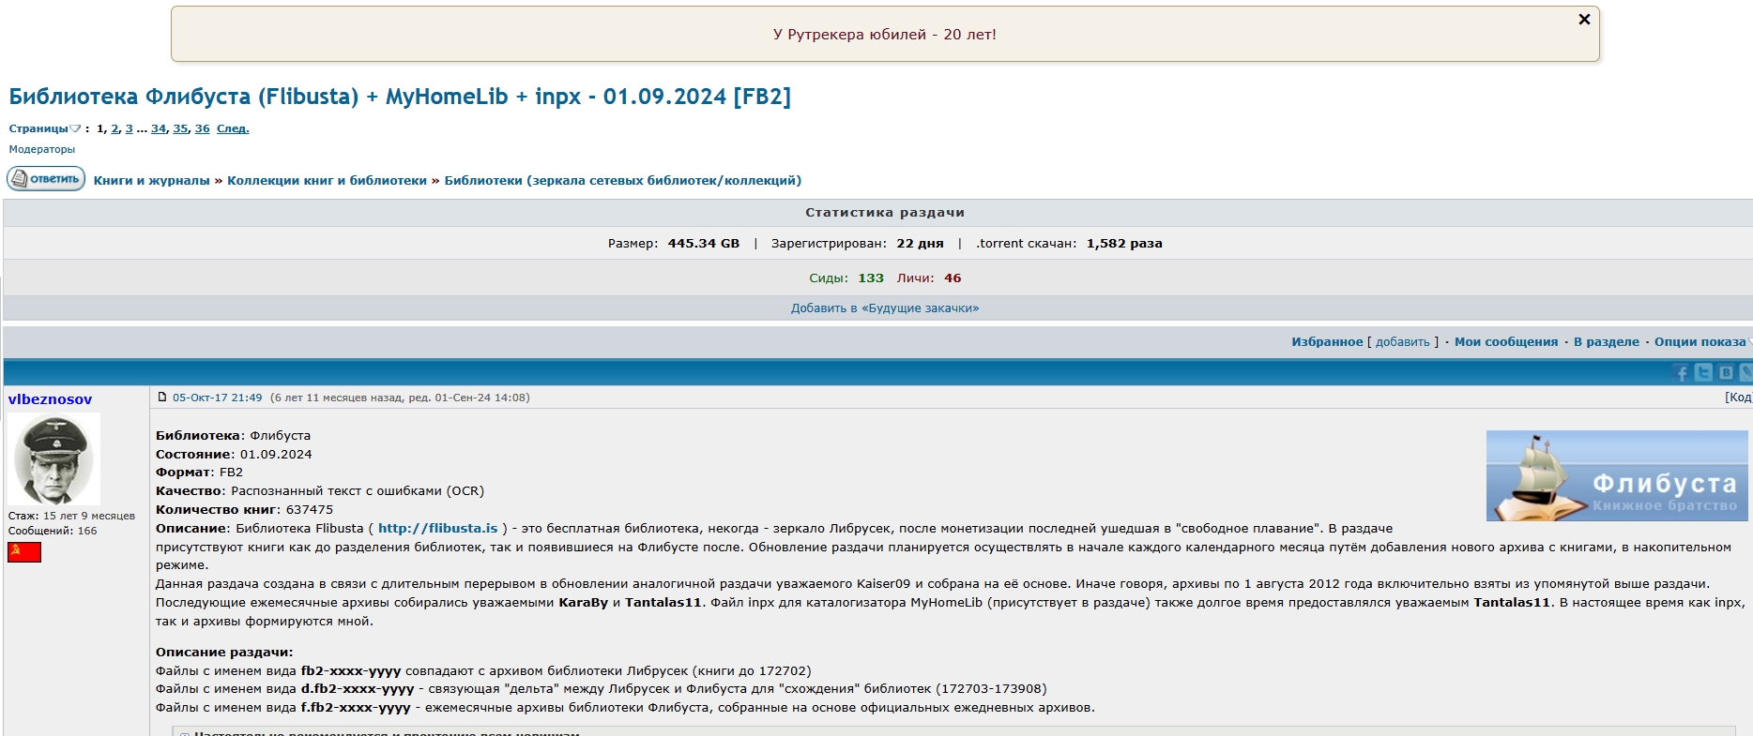Image resolution: width=1753 pixels, height=736 pixels.
Task: Click the red USSR flag icon
Action: (24, 552)
